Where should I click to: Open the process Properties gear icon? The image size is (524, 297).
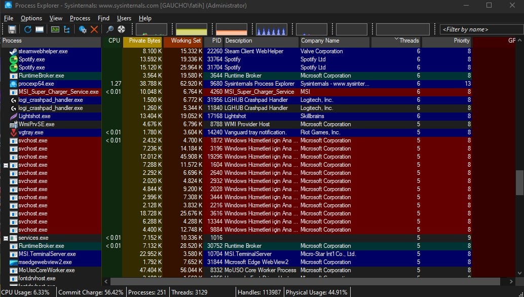click(x=83, y=29)
